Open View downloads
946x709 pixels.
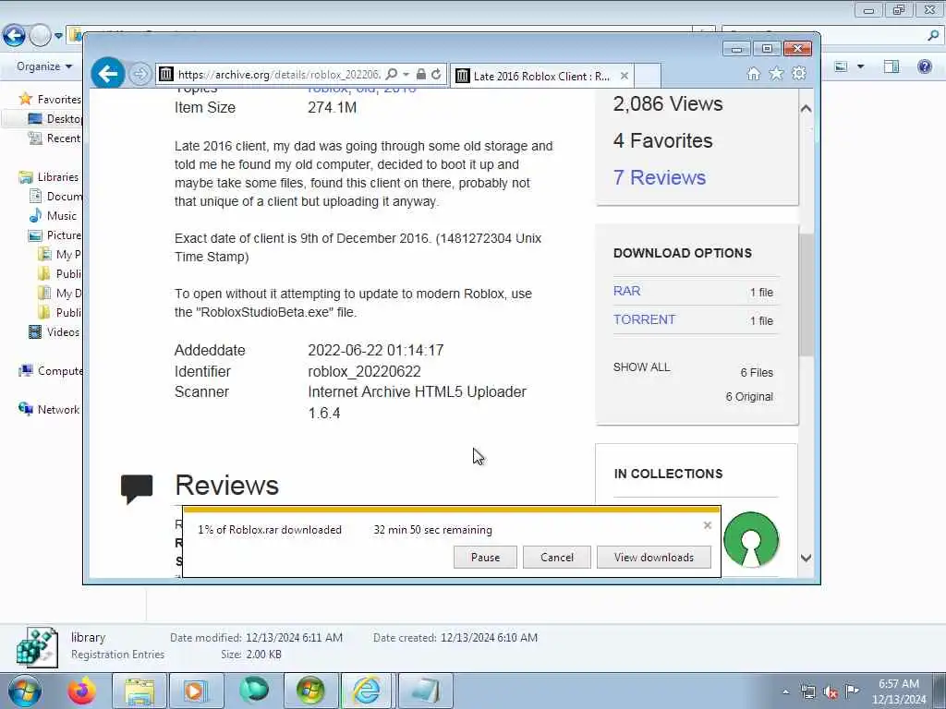654,557
